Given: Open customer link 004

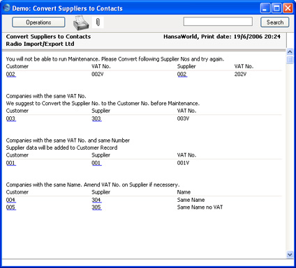Looking at the screenshot, I should tap(11, 200).
